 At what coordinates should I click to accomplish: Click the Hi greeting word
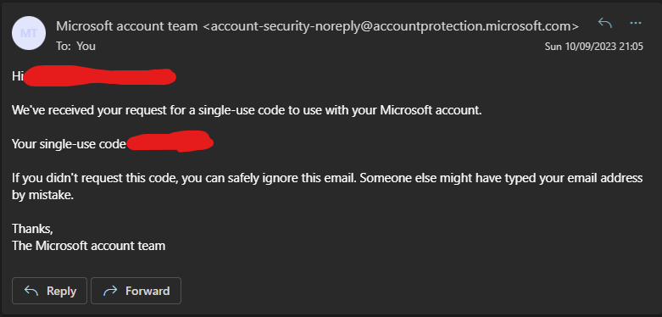click(17, 76)
